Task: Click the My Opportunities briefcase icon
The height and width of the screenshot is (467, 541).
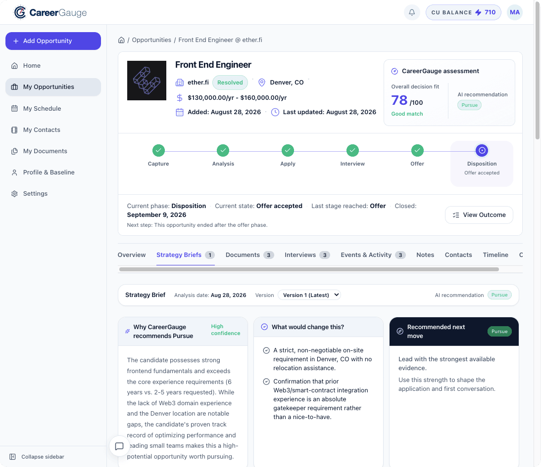Action: (14, 87)
